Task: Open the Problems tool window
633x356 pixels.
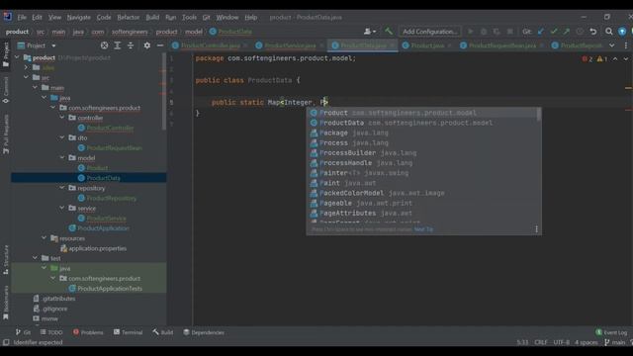Action: pyautogui.click(x=88, y=332)
